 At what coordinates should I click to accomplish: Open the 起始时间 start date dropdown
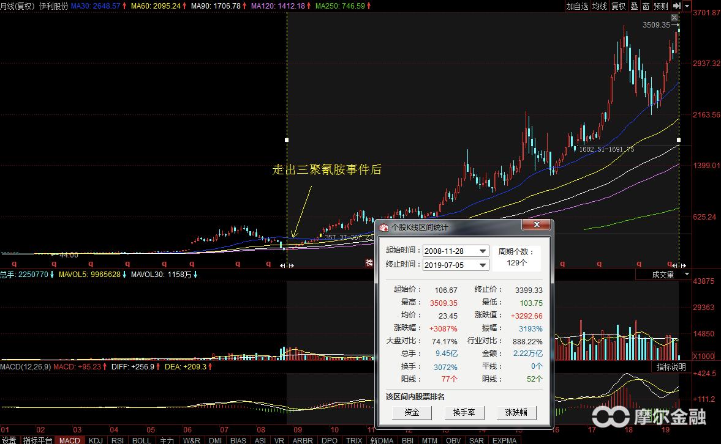481,251
